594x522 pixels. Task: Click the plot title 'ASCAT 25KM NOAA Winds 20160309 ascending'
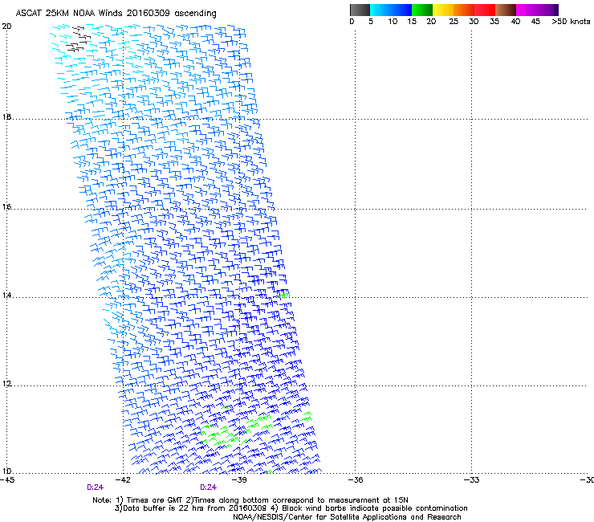pyautogui.click(x=116, y=14)
